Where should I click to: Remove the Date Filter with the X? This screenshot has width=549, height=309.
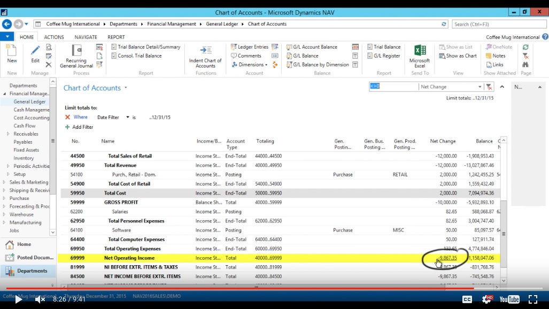[67, 117]
